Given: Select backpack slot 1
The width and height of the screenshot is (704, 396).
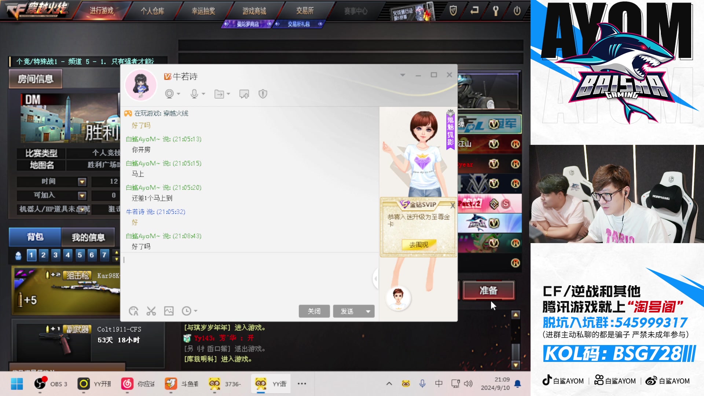Looking at the screenshot, I should tap(32, 255).
